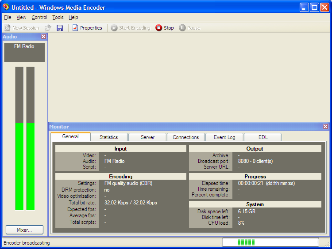
Task: Click the 'Percent complete:' label
Action: coord(211,195)
